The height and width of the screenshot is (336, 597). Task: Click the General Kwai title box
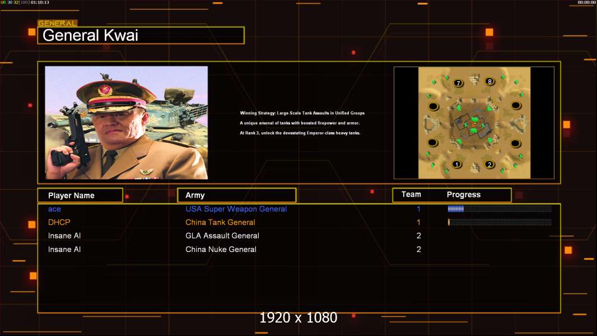[141, 35]
